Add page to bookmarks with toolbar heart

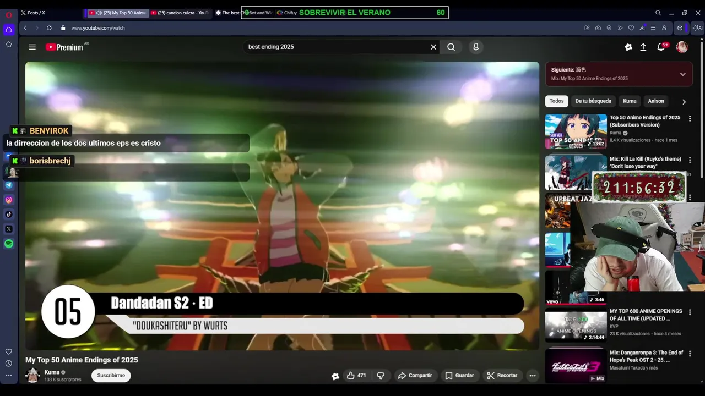[x=631, y=28]
